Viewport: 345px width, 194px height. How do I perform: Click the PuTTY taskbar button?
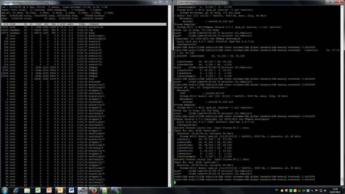point(82,190)
